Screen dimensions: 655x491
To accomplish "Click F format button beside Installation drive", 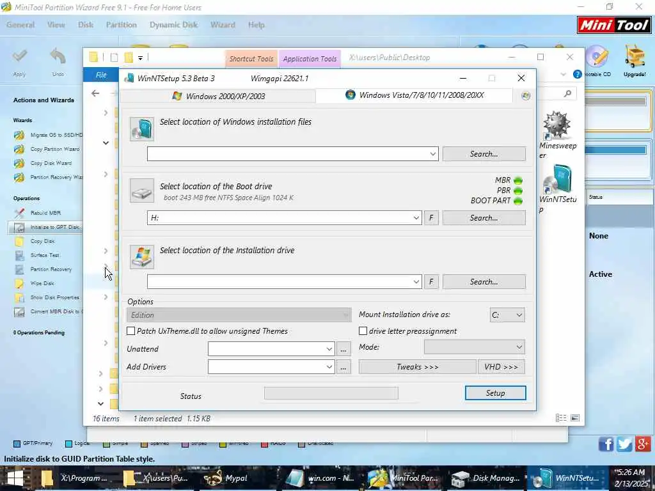I will [431, 282].
